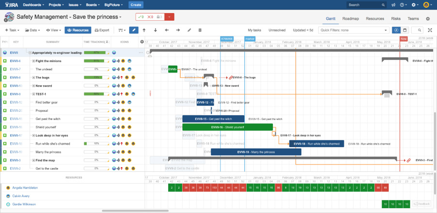Click broken link icon next to The bugs
Screen dimensions: 437x213
point(230,77)
